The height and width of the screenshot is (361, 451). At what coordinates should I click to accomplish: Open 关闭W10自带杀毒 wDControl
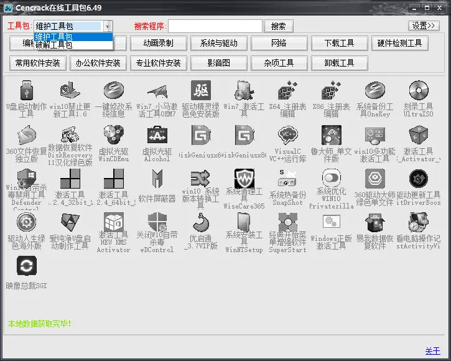click(x=157, y=222)
